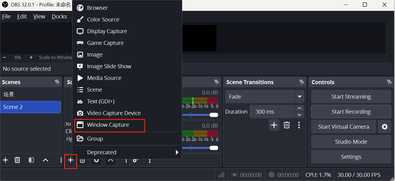Enable Studio Mode
Screen dimensions: 395x181
[x=351, y=141]
